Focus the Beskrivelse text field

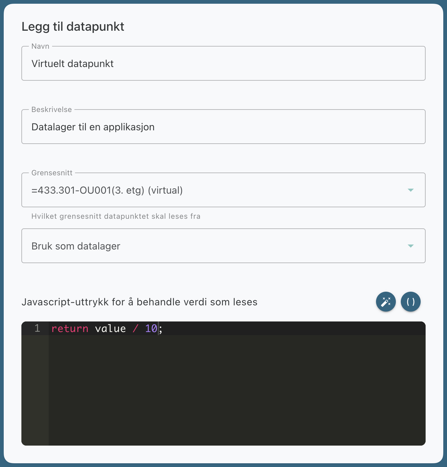(x=223, y=127)
